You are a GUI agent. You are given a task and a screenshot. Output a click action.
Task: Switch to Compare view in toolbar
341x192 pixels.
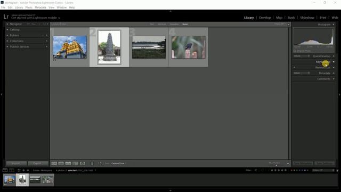[x=68, y=163]
